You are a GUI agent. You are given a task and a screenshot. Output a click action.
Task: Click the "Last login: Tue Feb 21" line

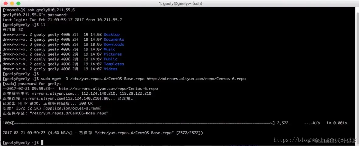pos(62,20)
